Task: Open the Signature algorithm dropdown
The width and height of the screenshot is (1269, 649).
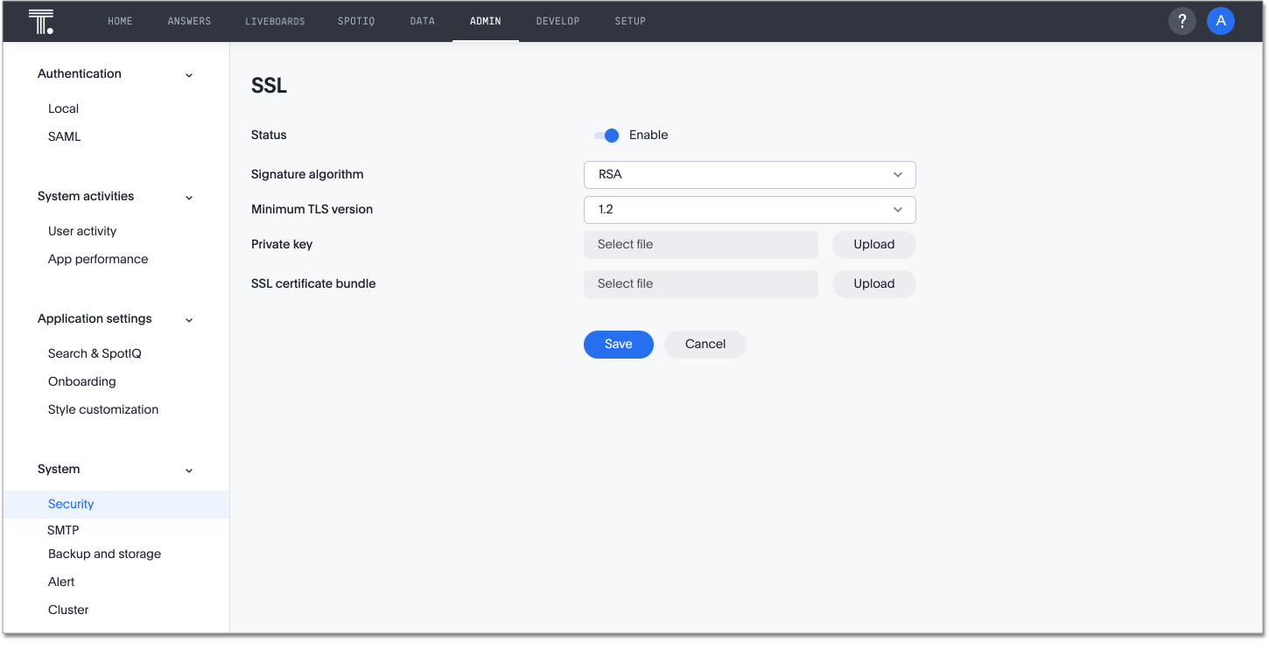Action: [748, 174]
